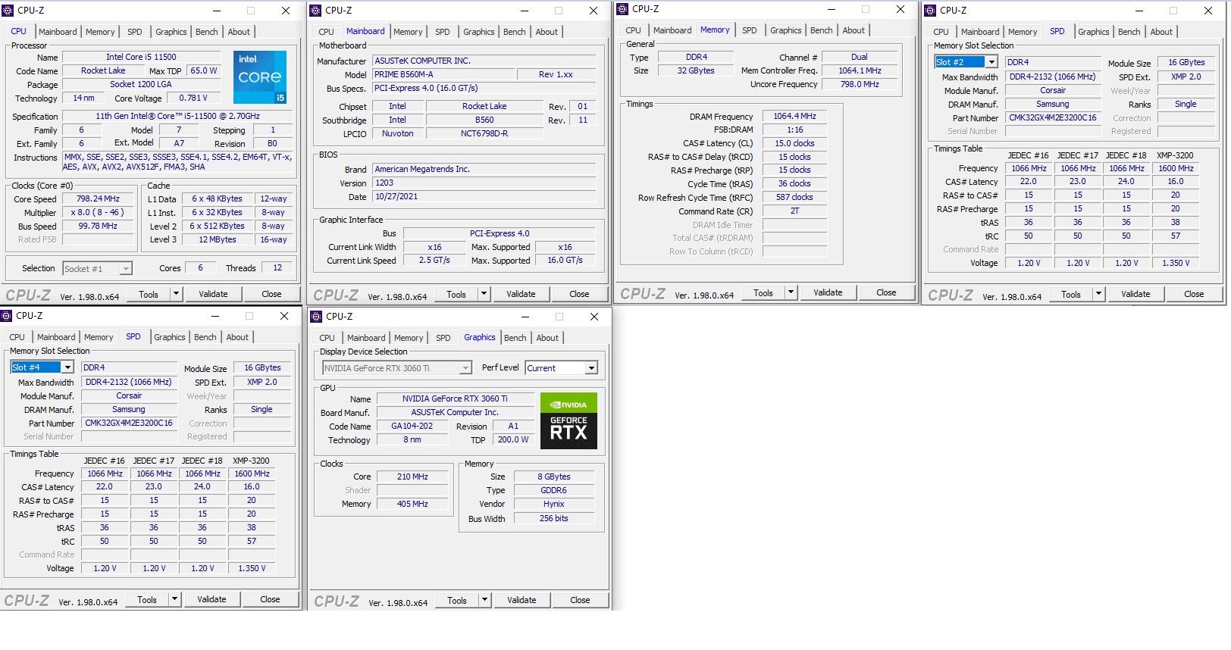This screenshot has height=650, width=1231.
Task: Click the GPU Bus Width 256 bits
Action: [554, 518]
